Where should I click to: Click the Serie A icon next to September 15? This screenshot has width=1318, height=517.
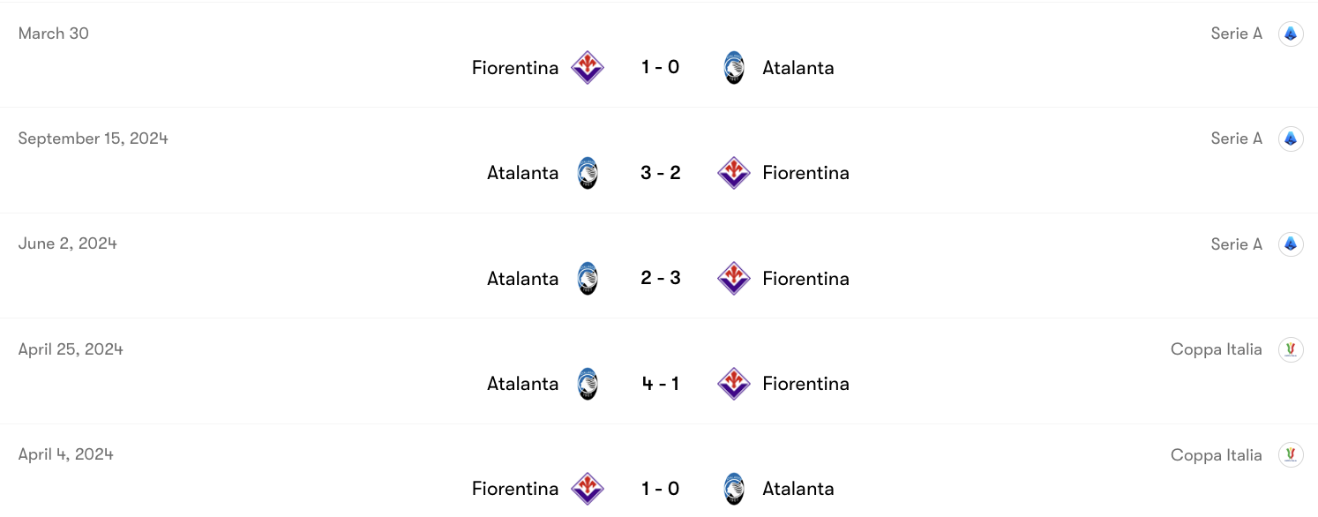point(1291,138)
